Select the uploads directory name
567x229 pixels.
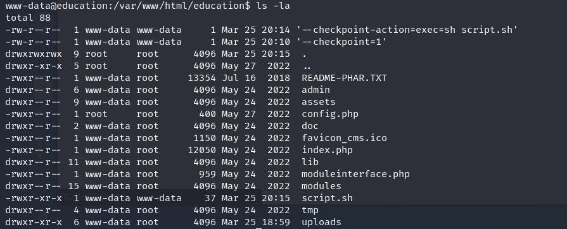pos(321,222)
